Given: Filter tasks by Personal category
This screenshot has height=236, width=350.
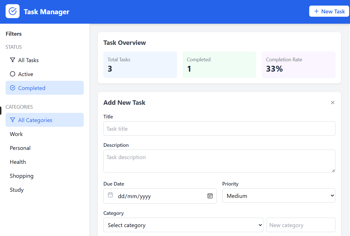Looking at the screenshot, I should (x=45, y=148).
